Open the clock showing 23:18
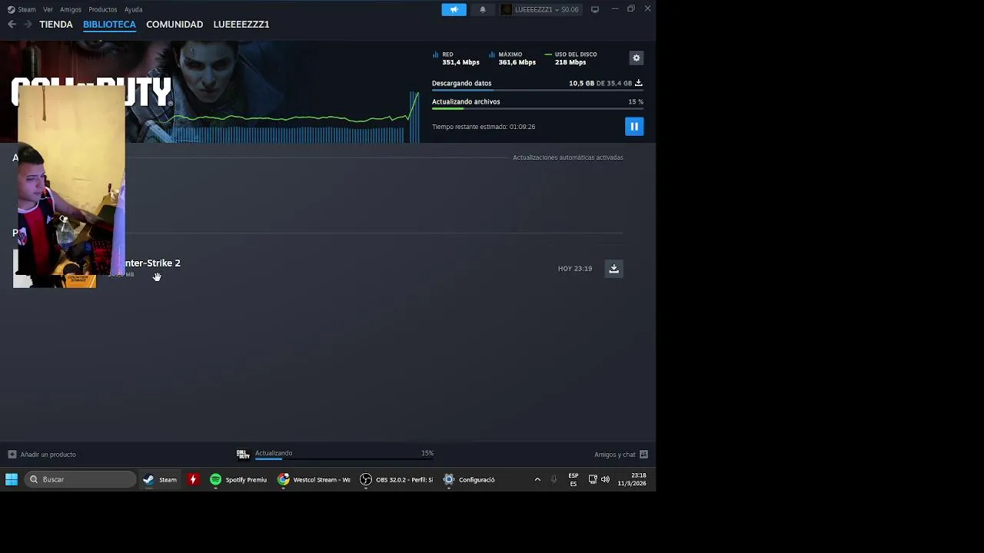The image size is (984, 553). (x=632, y=479)
